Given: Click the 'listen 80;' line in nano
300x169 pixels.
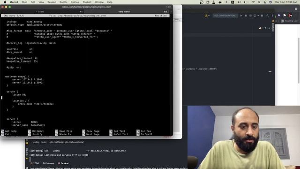Looking at the screenshot, I should (19, 95).
